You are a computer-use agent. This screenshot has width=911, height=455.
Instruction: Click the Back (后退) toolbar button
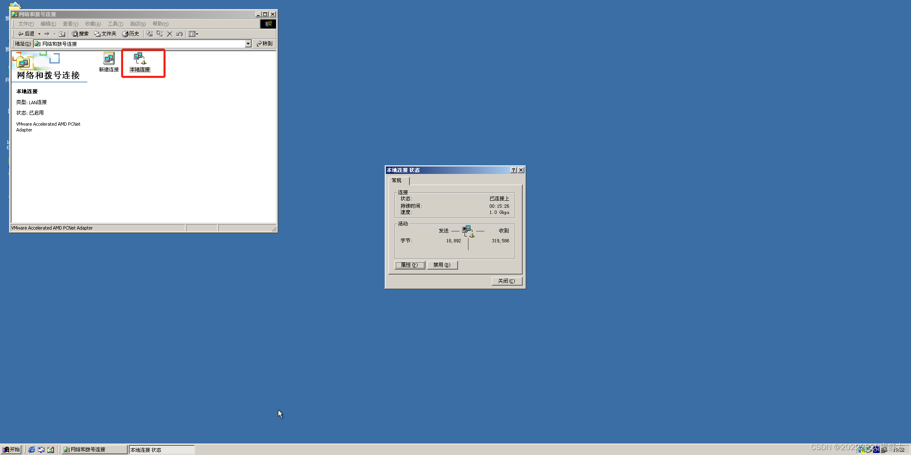point(26,34)
